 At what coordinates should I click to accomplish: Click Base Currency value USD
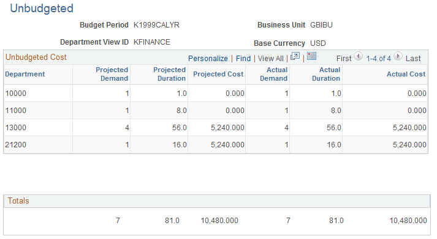318,43
